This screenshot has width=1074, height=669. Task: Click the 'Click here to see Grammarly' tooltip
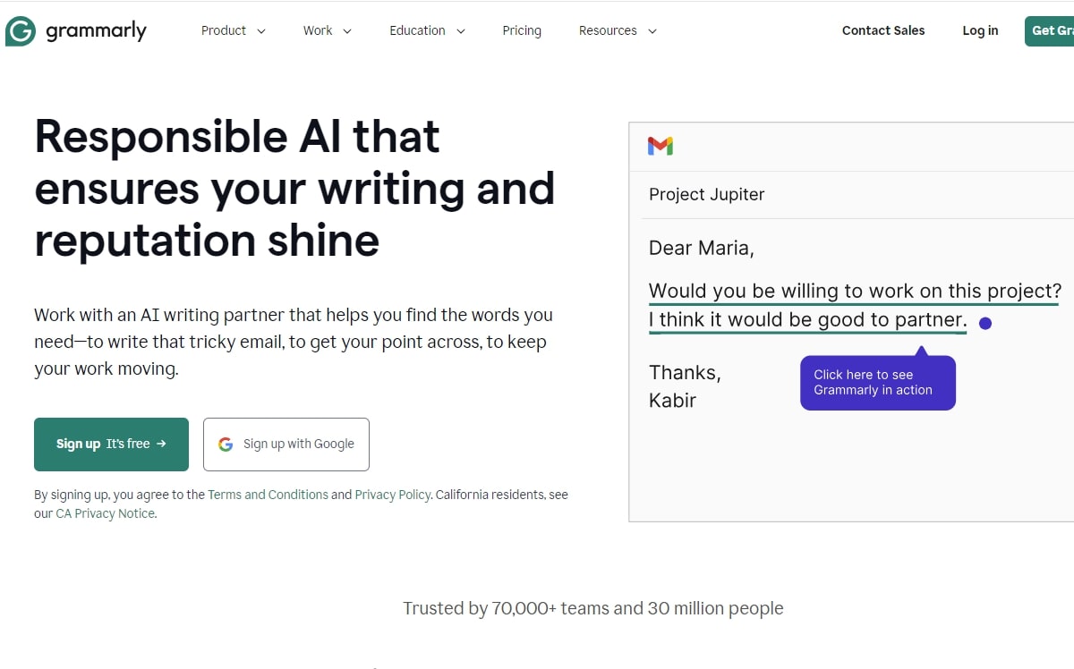(877, 383)
